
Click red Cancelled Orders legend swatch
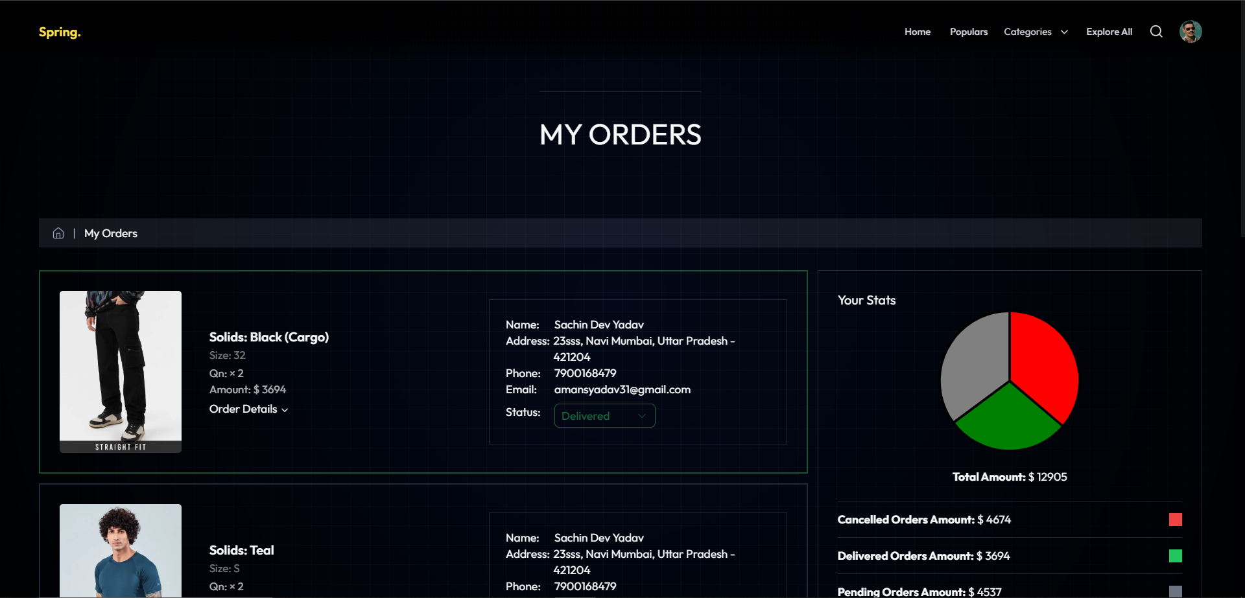point(1176,520)
